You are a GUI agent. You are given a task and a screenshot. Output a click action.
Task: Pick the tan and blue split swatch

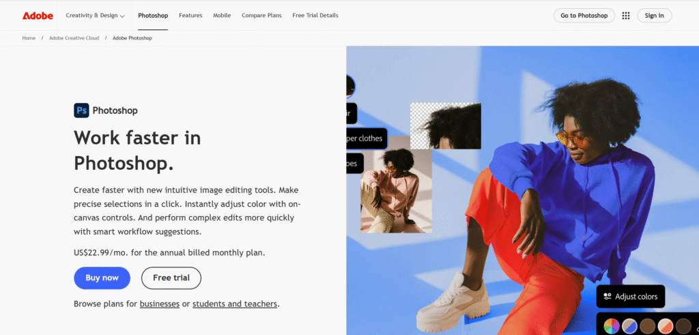pos(630,326)
